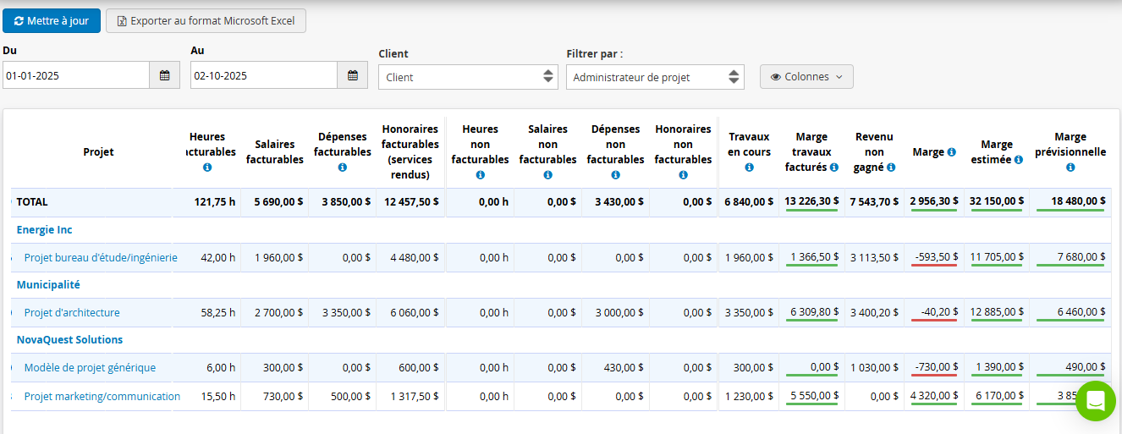Open the calendar picker for Du date
1122x434 pixels.
(164, 76)
